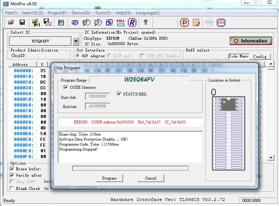This screenshot has height=206, width=279.
Task: Toggle the ICSP_VCC Enable checkbox
Action: [x=142, y=56]
